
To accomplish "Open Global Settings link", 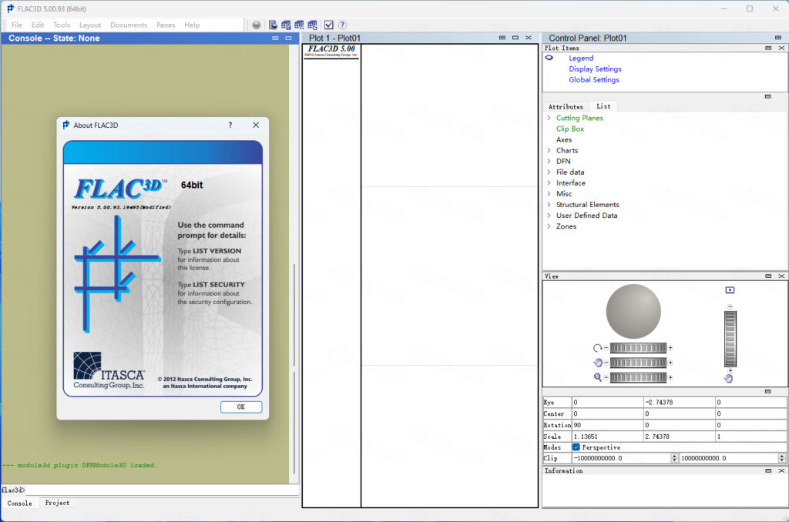I will (594, 79).
